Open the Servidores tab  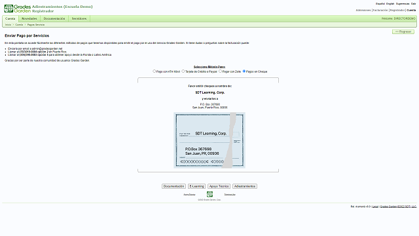tap(79, 19)
